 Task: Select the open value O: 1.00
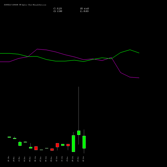coord(58,11)
